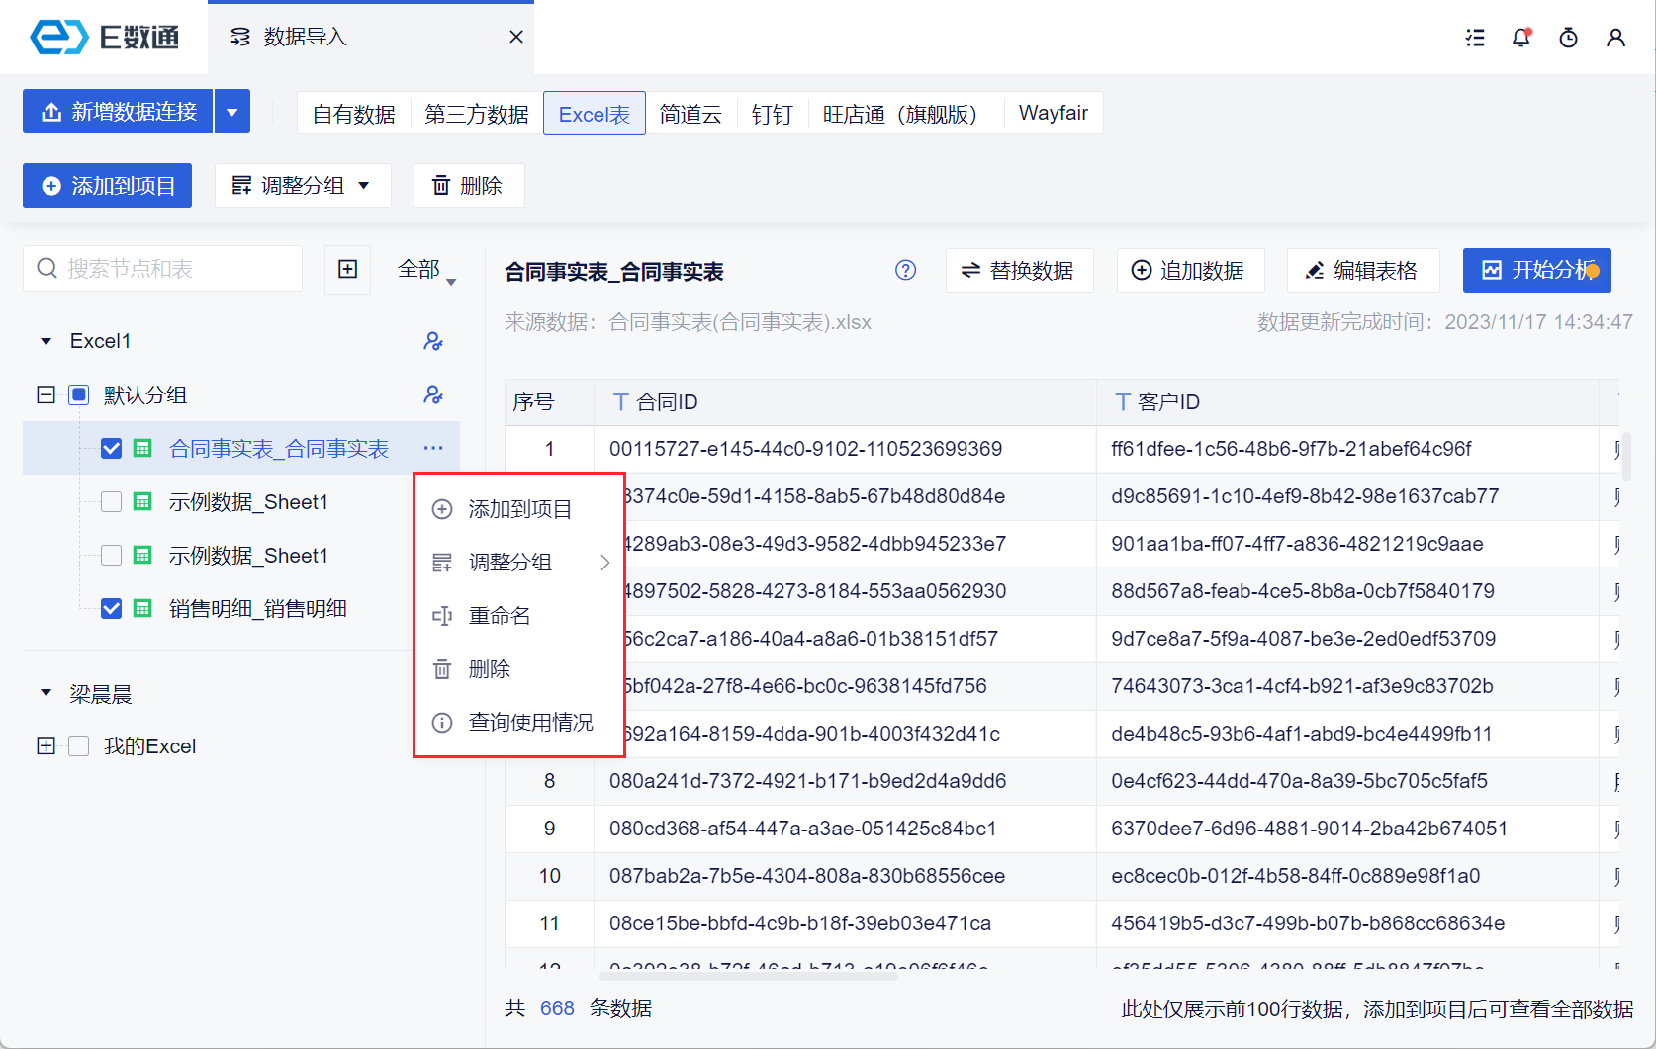Open the notifications bell
This screenshot has height=1049, width=1656.
pyautogui.click(x=1521, y=38)
